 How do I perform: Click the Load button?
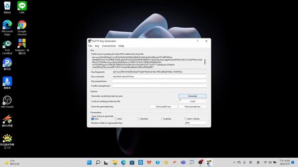[x=192, y=101]
